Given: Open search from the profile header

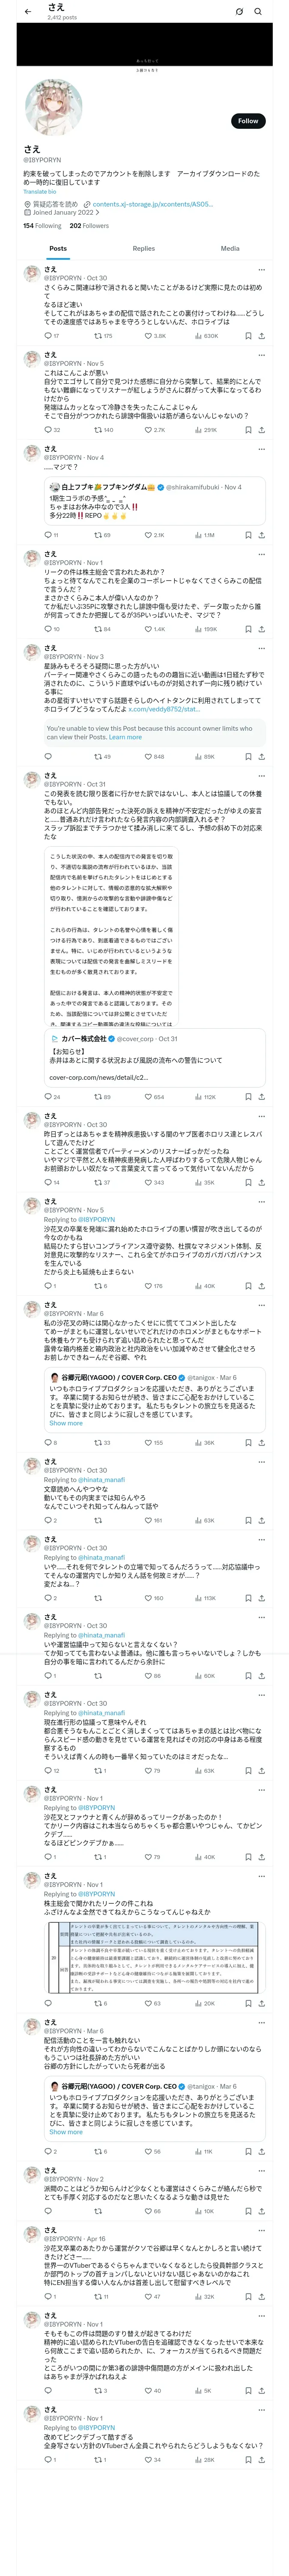Looking at the screenshot, I should tap(258, 12).
